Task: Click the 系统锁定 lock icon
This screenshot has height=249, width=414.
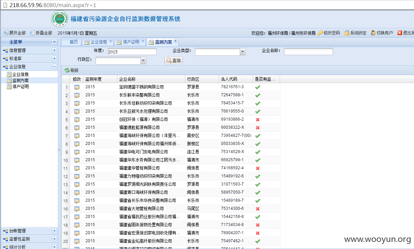Action: pyautogui.click(x=347, y=33)
